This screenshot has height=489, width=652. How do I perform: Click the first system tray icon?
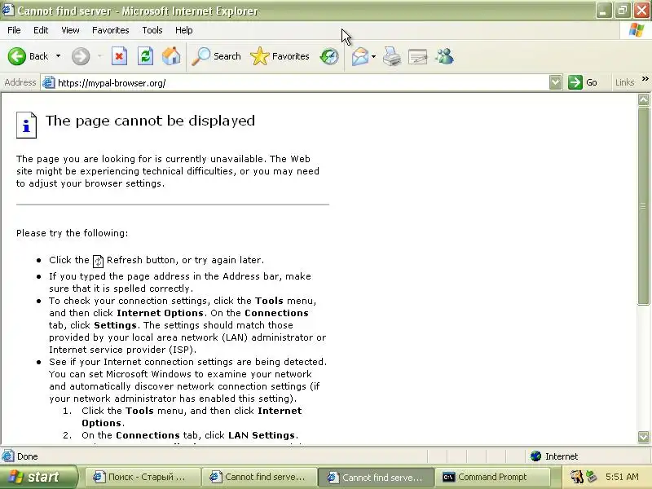click(576, 477)
